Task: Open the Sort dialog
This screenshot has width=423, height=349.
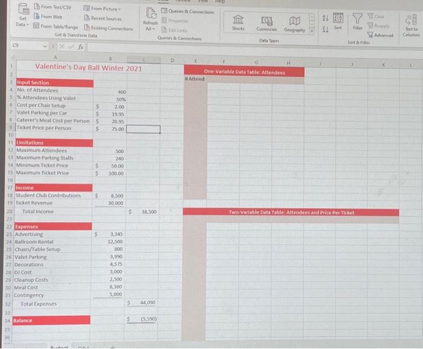Action: point(338,21)
